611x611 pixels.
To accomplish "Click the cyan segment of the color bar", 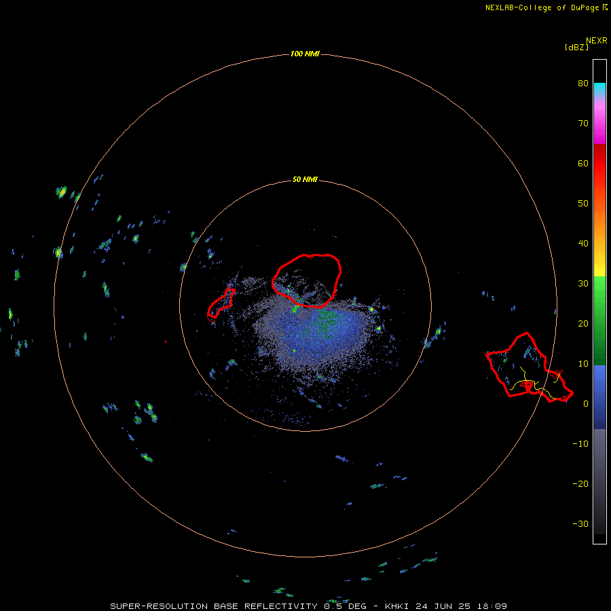I will 599,90.
